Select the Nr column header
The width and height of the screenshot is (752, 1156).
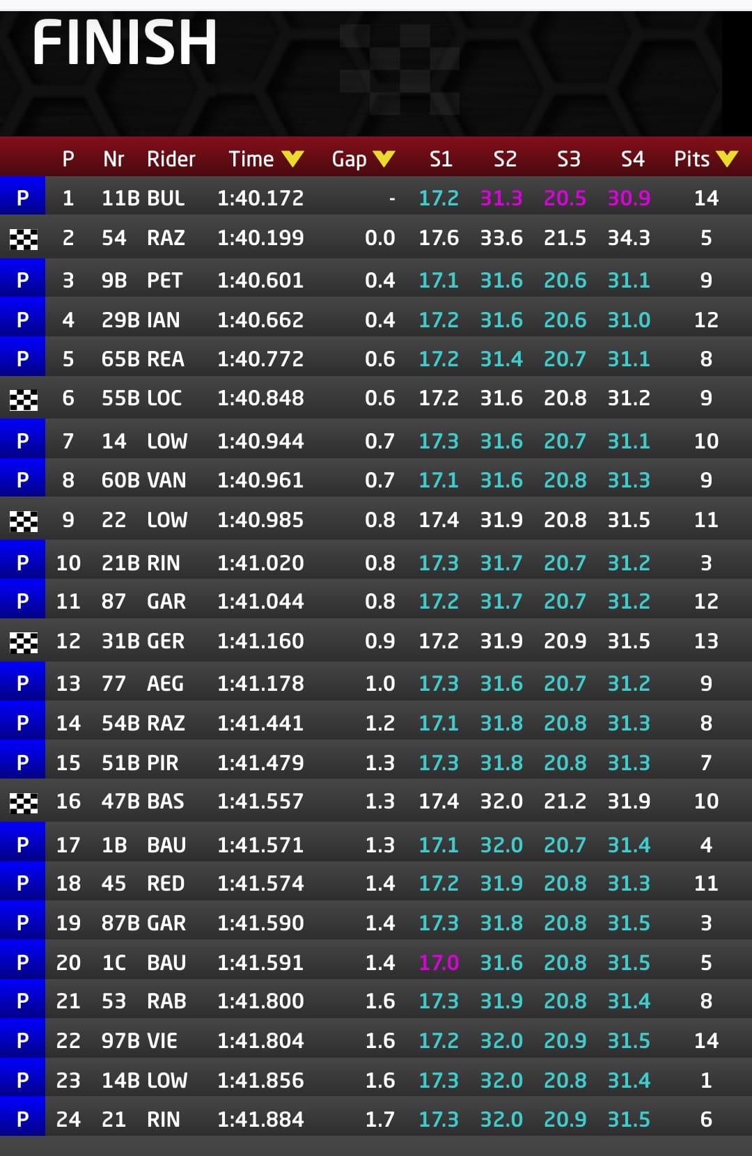click(x=113, y=159)
